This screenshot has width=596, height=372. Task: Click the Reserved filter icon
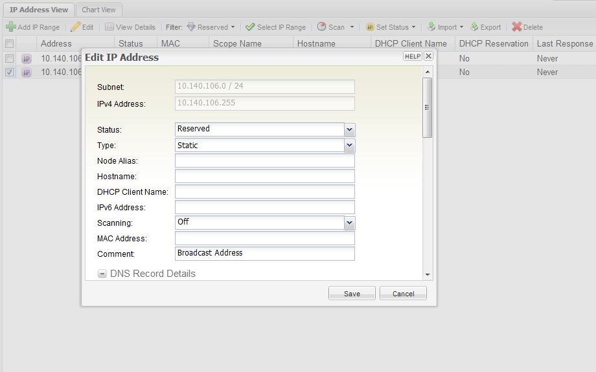click(191, 27)
